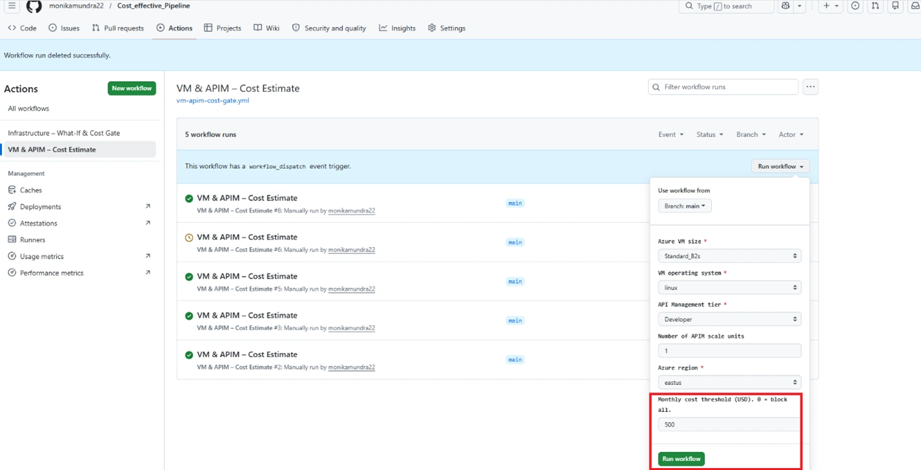Click the external arrow icon beside Attestations
Viewport: 921px width, 470px height.
[x=148, y=223]
